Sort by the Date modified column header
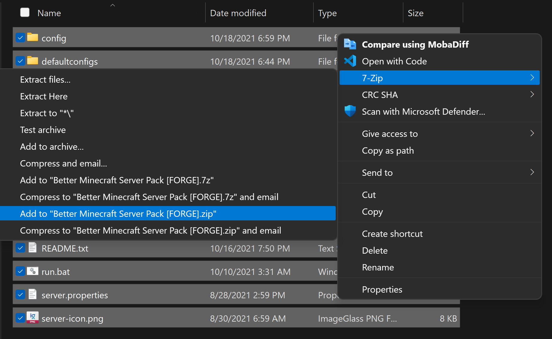552x339 pixels. pos(238,13)
